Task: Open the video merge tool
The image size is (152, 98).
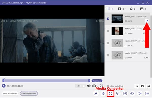Action: point(118,93)
